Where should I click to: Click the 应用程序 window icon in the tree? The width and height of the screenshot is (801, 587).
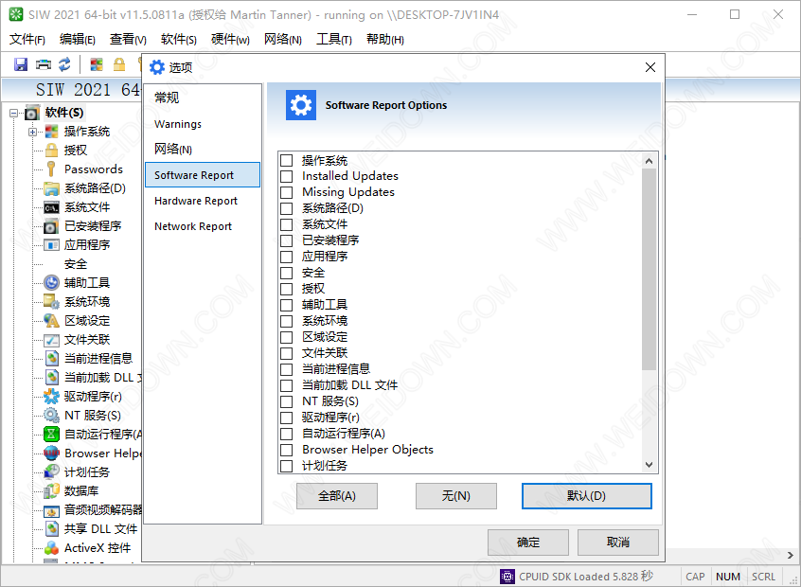(51, 245)
